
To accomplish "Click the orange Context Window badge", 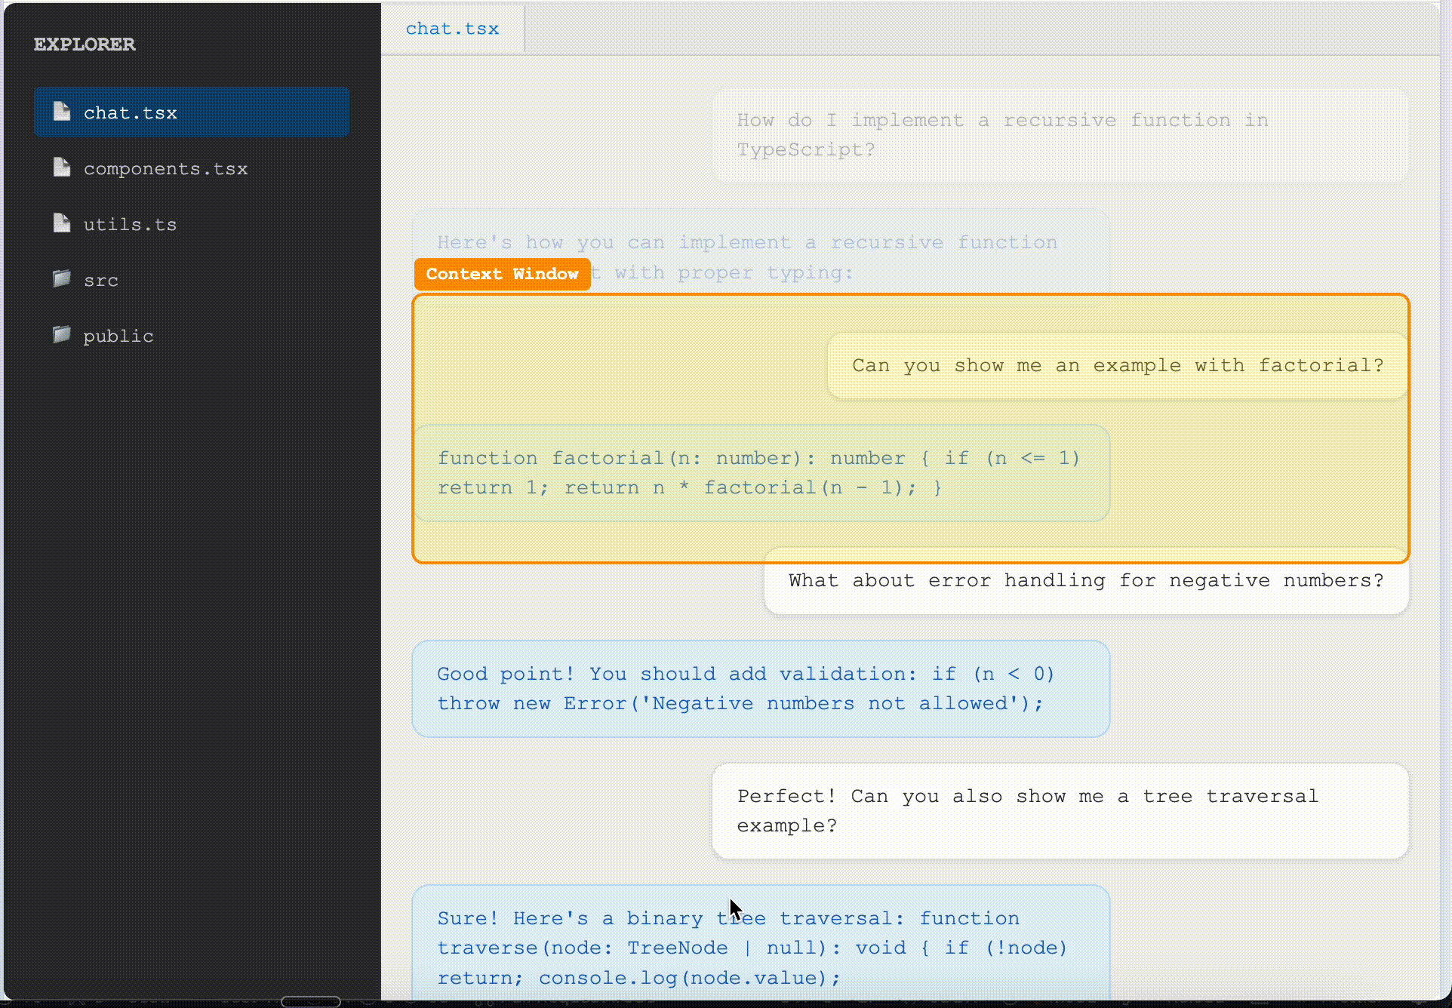I will tap(502, 274).
